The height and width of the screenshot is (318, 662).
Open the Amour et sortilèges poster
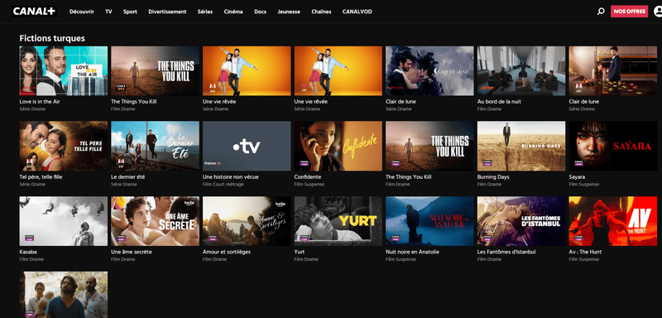(x=247, y=221)
